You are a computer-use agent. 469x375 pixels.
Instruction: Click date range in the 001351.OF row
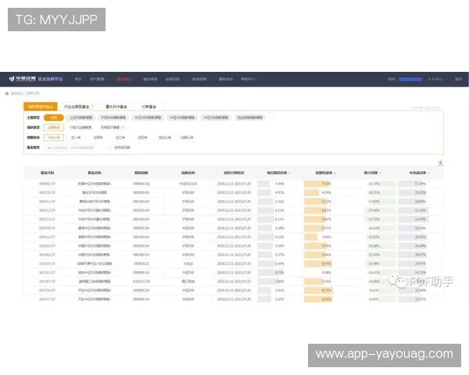tap(234, 273)
